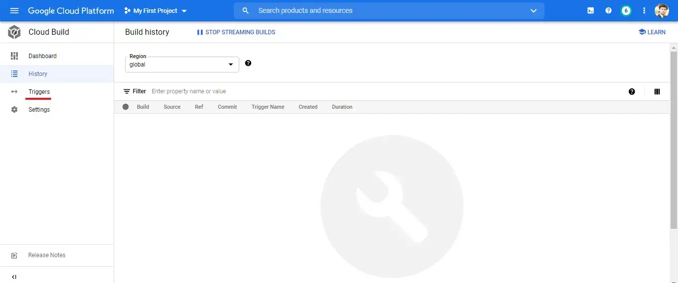Click the Dashboard grid icon
Viewport: 678px width, 283px height.
[14, 56]
